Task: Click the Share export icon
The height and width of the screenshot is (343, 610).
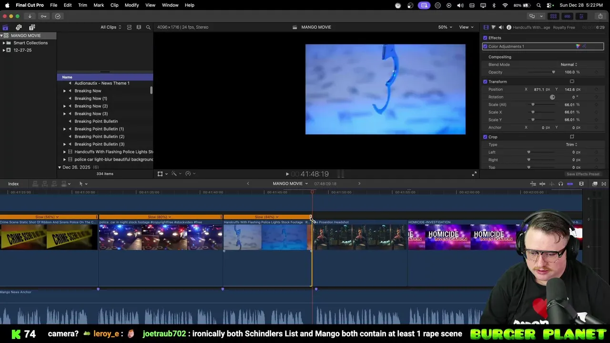Action: [600, 16]
